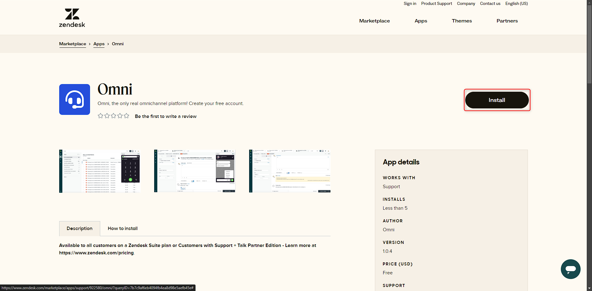
Task: Click the App details heading
Action: tap(401, 162)
